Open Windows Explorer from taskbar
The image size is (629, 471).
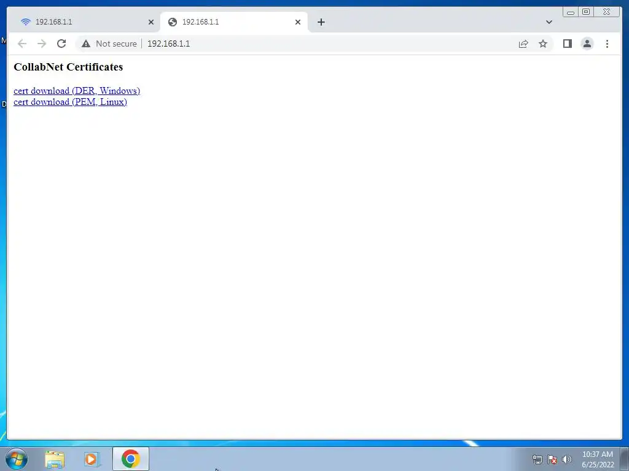click(55, 459)
